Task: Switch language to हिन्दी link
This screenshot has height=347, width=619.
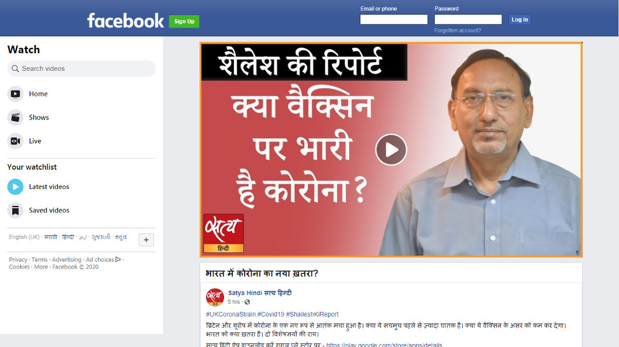Action: [68, 237]
